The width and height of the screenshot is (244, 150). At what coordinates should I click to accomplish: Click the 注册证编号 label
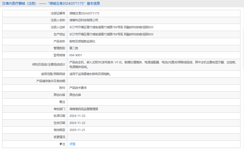tap(58, 13)
